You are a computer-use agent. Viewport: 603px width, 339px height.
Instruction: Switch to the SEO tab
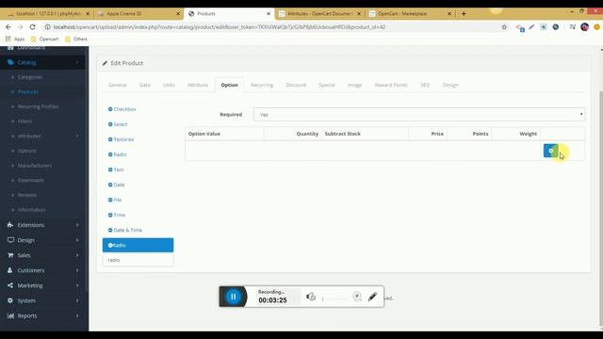click(x=425, y=85)
